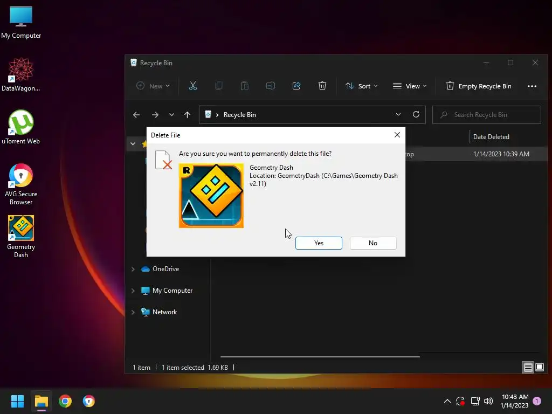This screenshot has height=414, width=552.
Task: Go forward with the right arrow
Action: (155, 115)
